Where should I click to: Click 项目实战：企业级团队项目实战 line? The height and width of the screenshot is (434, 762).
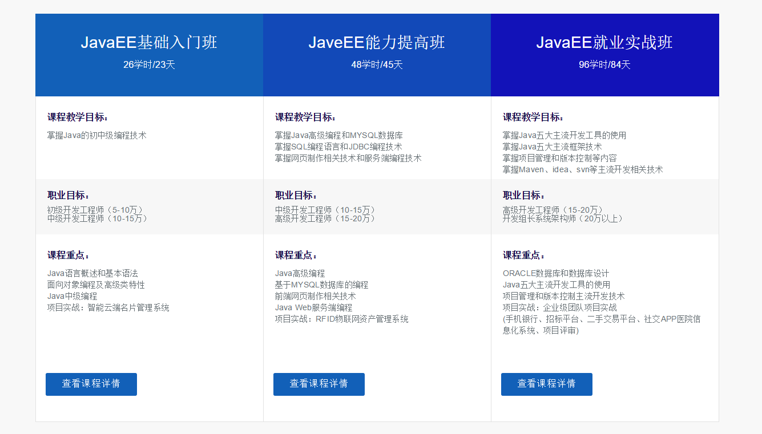pos(560,307)
